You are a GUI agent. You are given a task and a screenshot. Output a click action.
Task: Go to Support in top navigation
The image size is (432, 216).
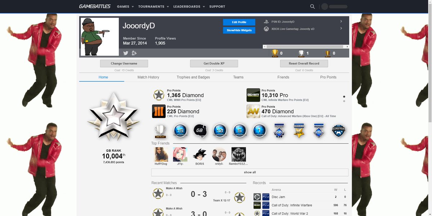pos(217,6)
